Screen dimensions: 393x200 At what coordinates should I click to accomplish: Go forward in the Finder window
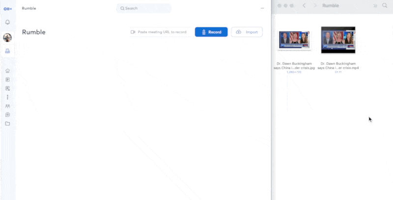[315, 5]
